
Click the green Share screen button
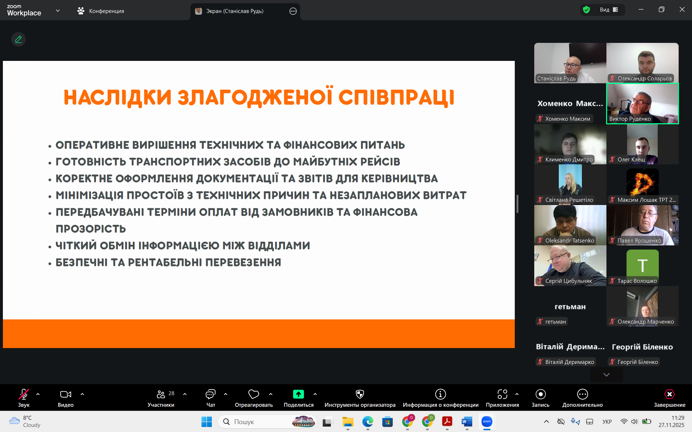point(298,395)
